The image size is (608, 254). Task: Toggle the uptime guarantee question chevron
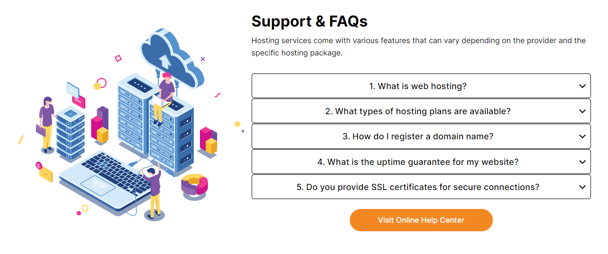pos(582,162)
